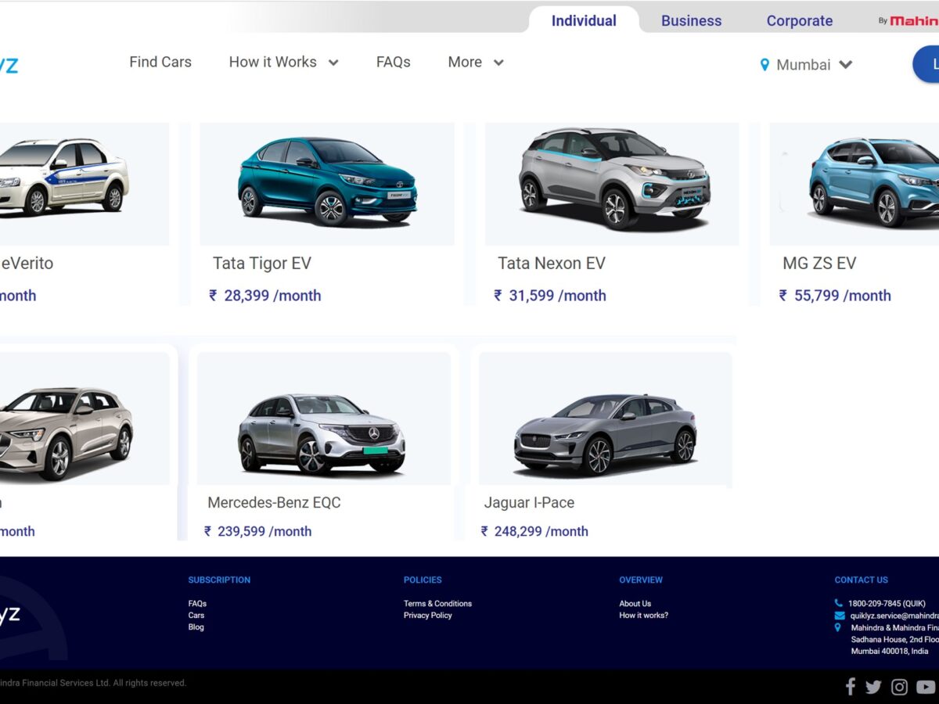Select the eVerito car image
This screenshot has height=704, width=939.
[x=85, y=184]
